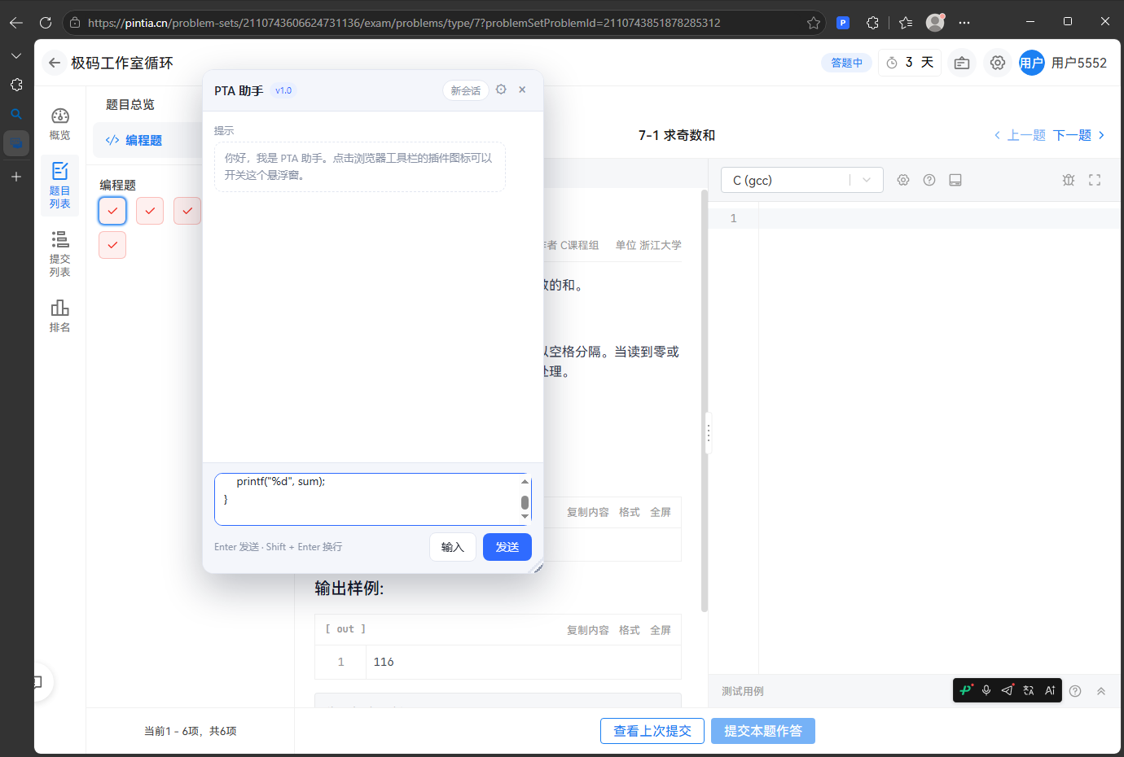The image size is (1124, 757).
Task: Open the PTA extension icon in browser toolbar
Action: pyautogui.click(x=843, y=23)
